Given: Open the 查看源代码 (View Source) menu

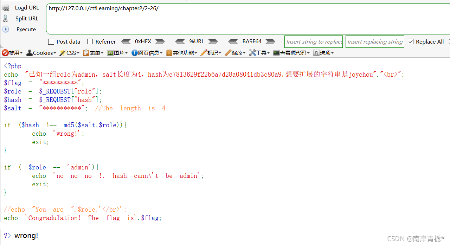Looking at the screenshot, I should 291,53.
